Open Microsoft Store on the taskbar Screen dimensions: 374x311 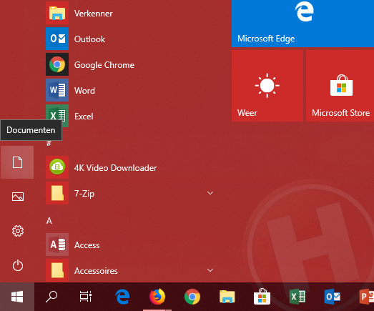pos(262,297)
